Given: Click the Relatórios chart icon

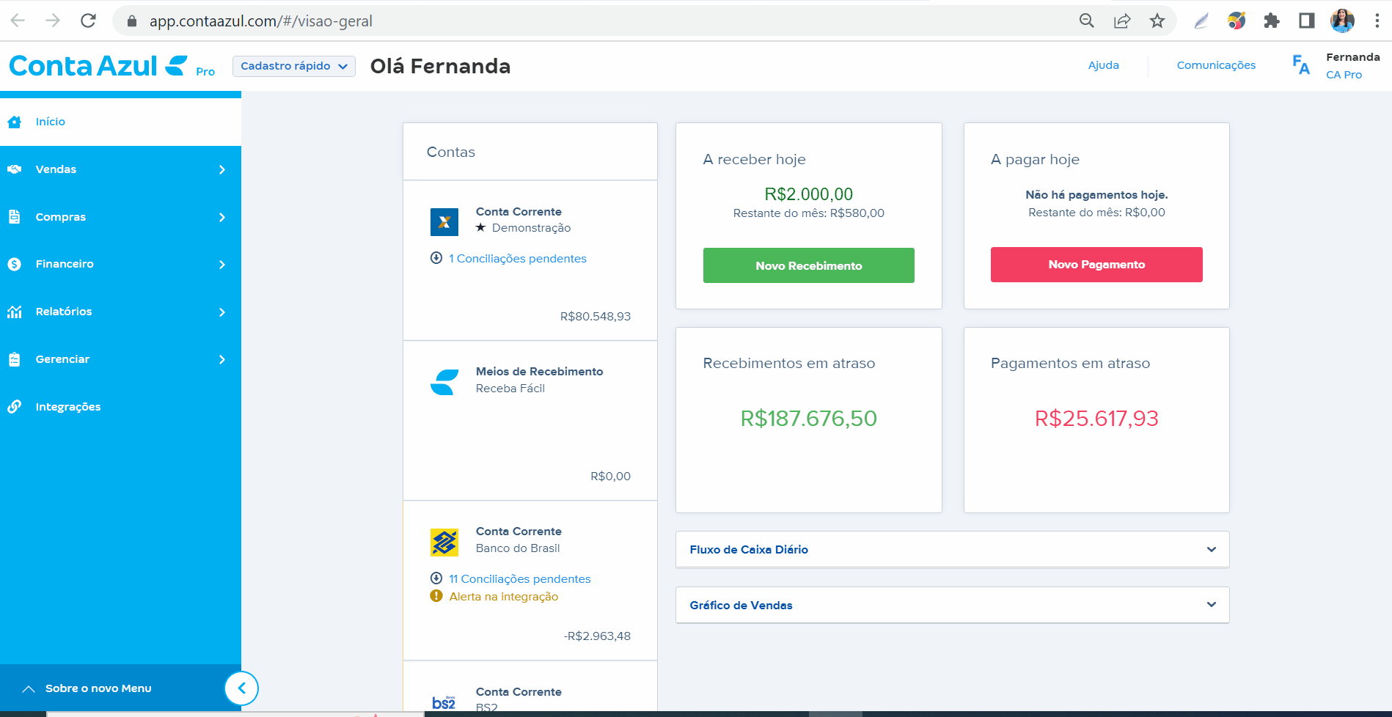Looking at the screenshot, I should 15,312.
